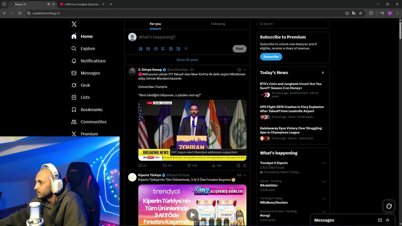Add media image to the post
Screen dimensions: 402x226
pos(141,49)
